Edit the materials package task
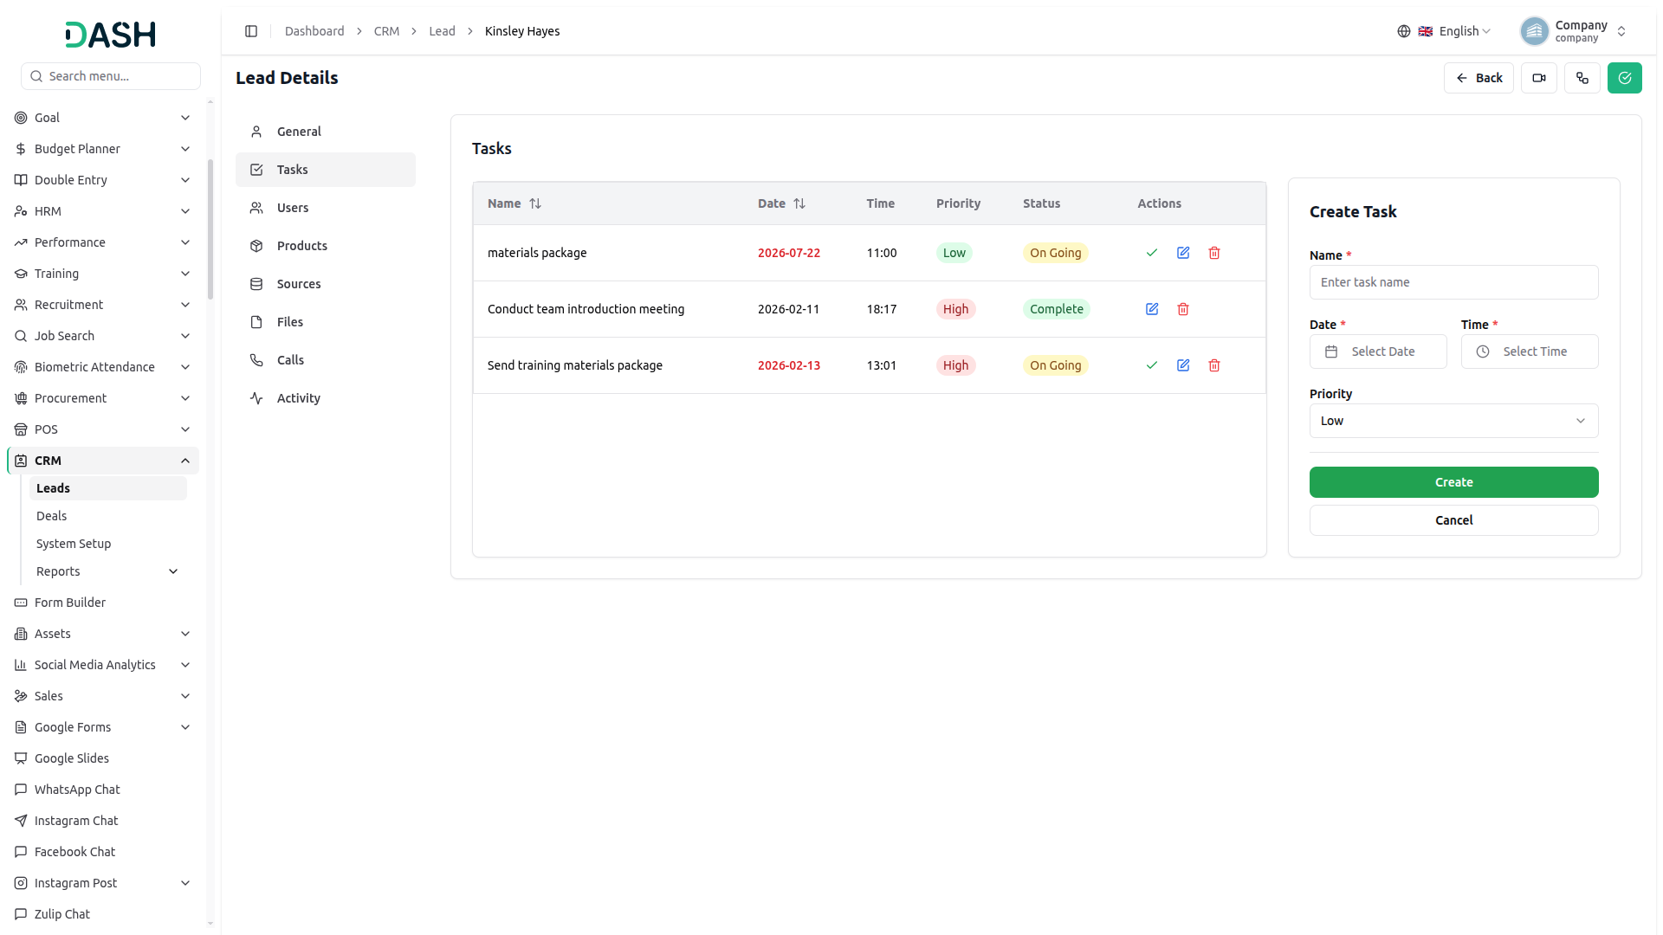1663x935 pixels. click(1183, 253)
